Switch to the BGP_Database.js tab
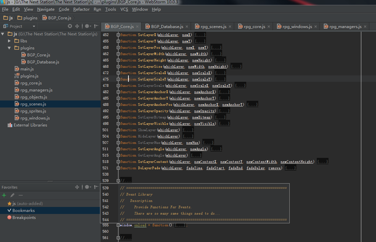 167,27
